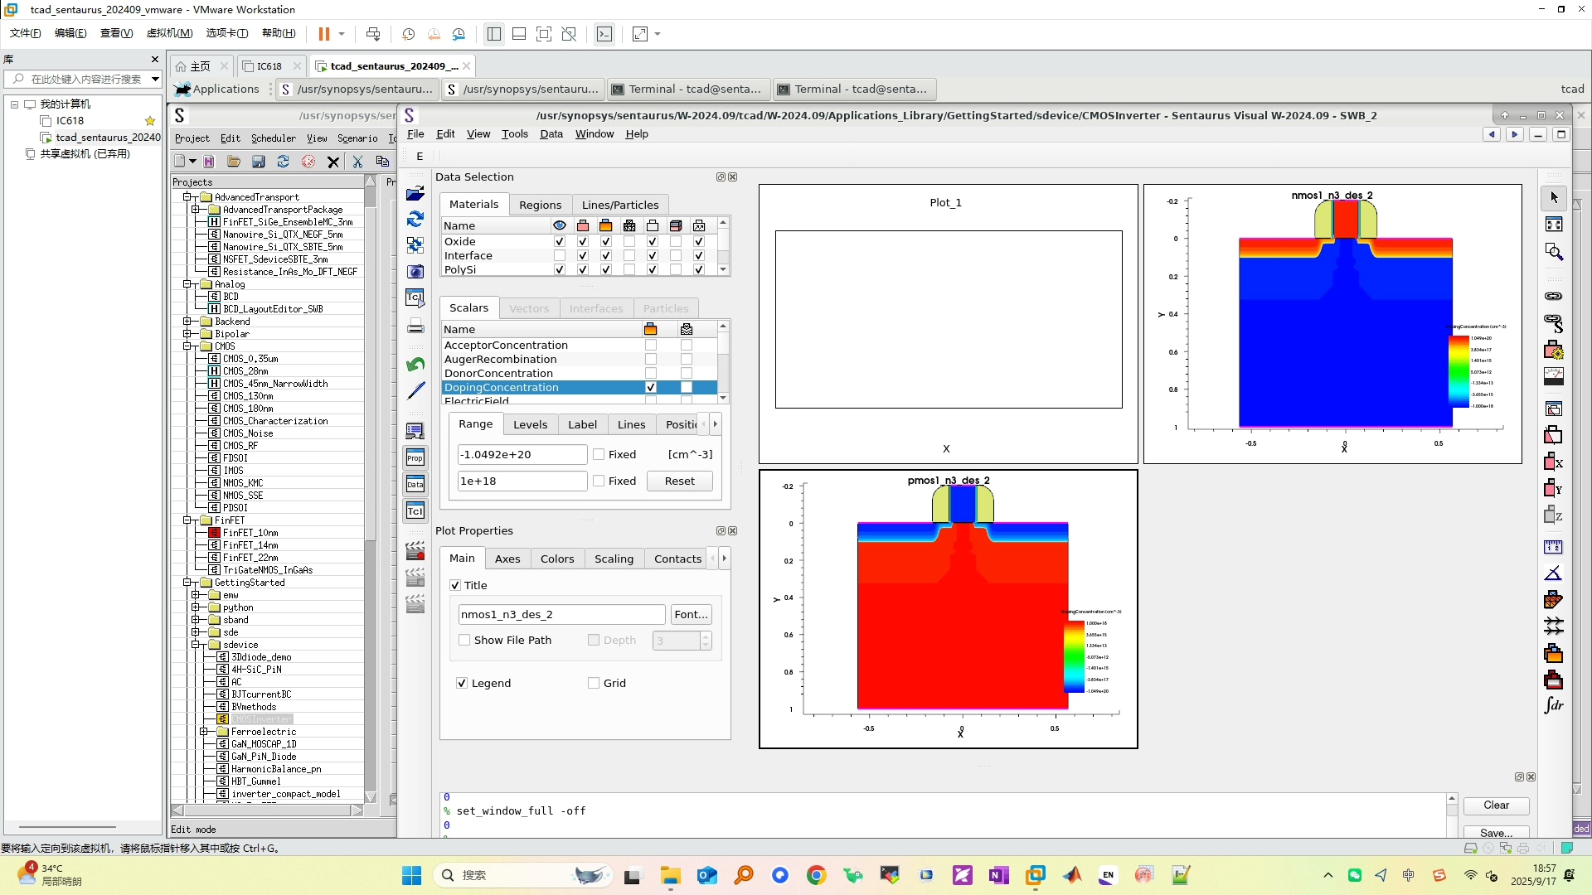Select the blue pen draw tool
Image resolution: width=1592 pixels, height=895 pixels.
(415, 390)
